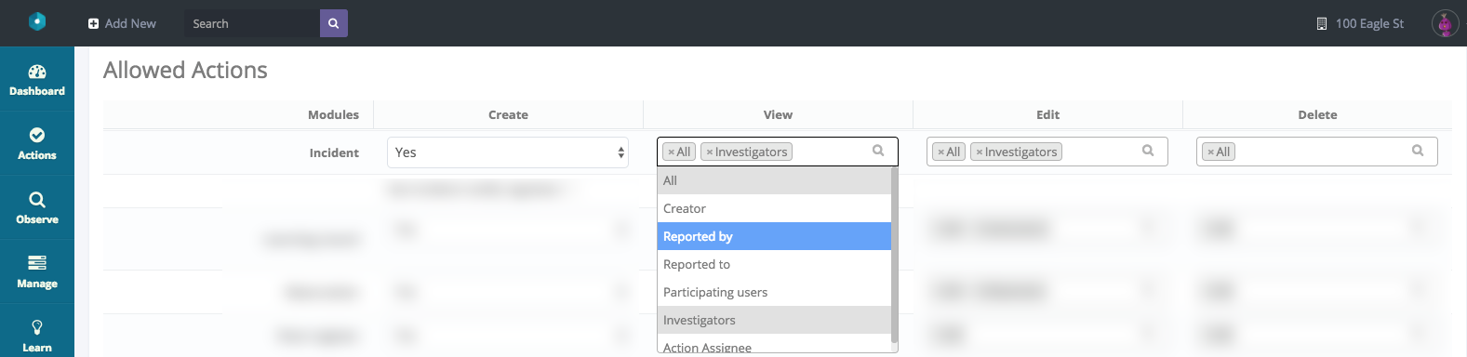Click the Delete permissions search magnifier
The width and height of the screenshot is (1467, 357).
click(x=1418, y=151)
